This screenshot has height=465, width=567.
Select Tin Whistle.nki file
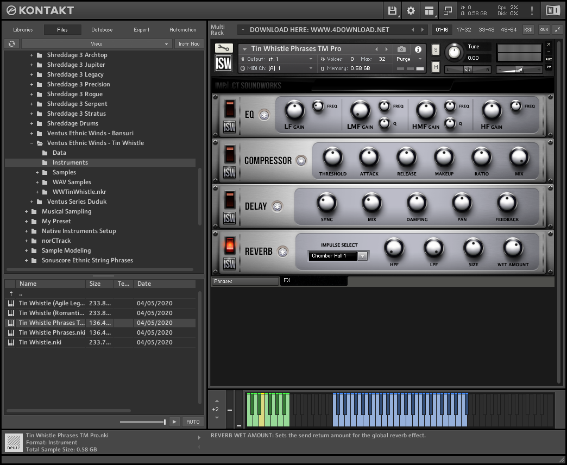pyautogui.click(x=100, y=342)
